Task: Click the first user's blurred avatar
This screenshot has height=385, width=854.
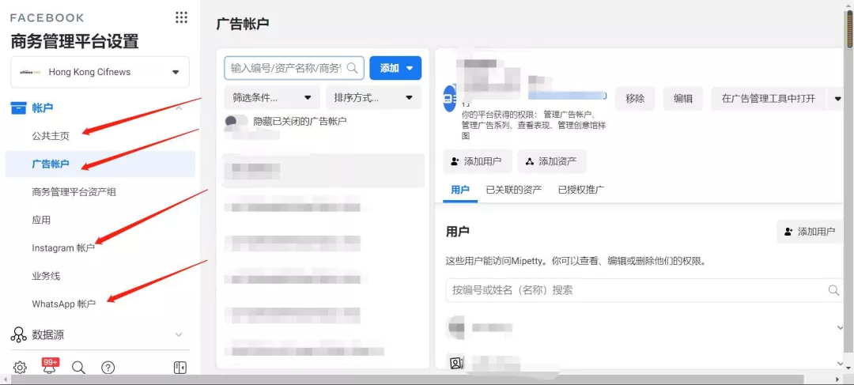Action: pyautogui.click(x=456, y=327)
